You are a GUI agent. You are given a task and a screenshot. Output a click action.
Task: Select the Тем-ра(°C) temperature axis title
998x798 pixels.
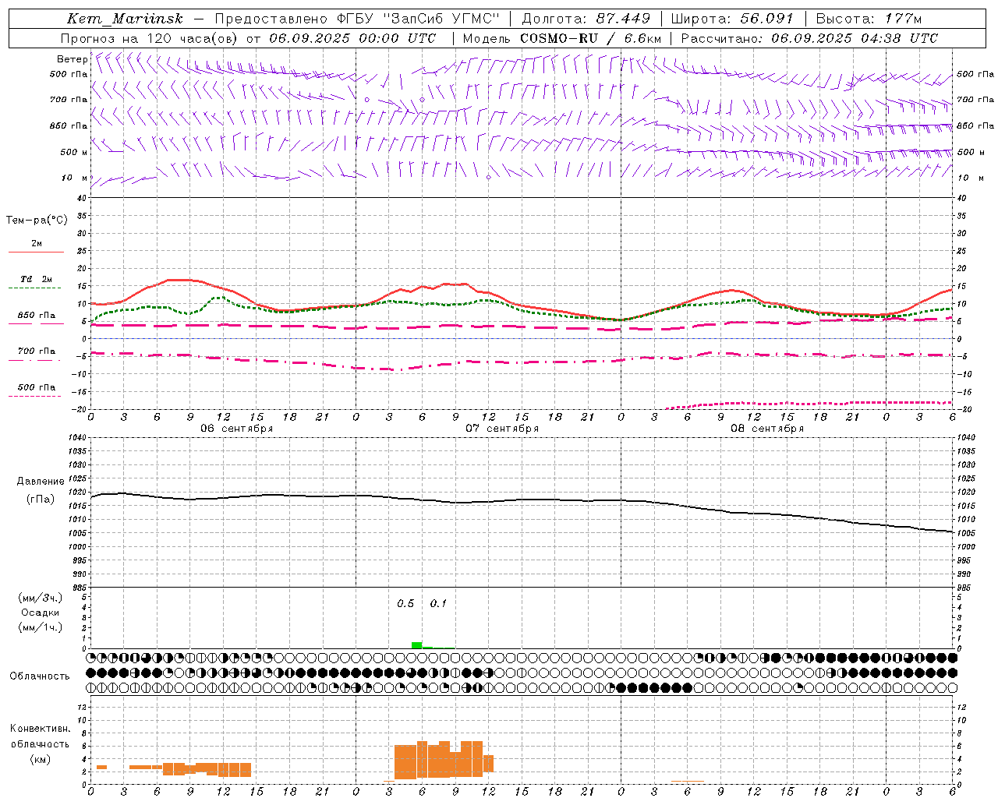(37, 221)
